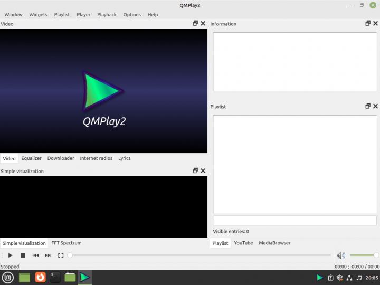This screenshot has width=380, height=285.
Task: Mute audio with the speaker icon
Action: coord(341,255)
